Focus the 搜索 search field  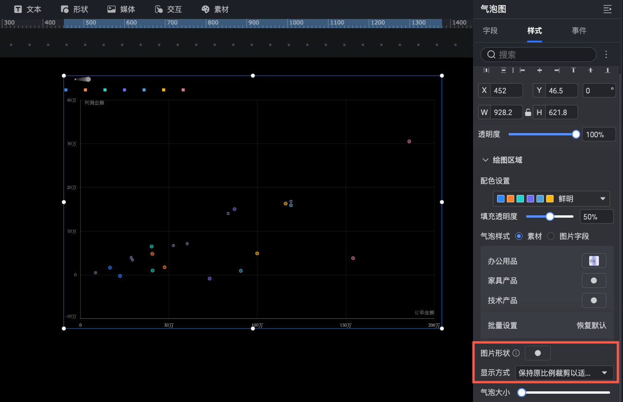coord(538,55)
